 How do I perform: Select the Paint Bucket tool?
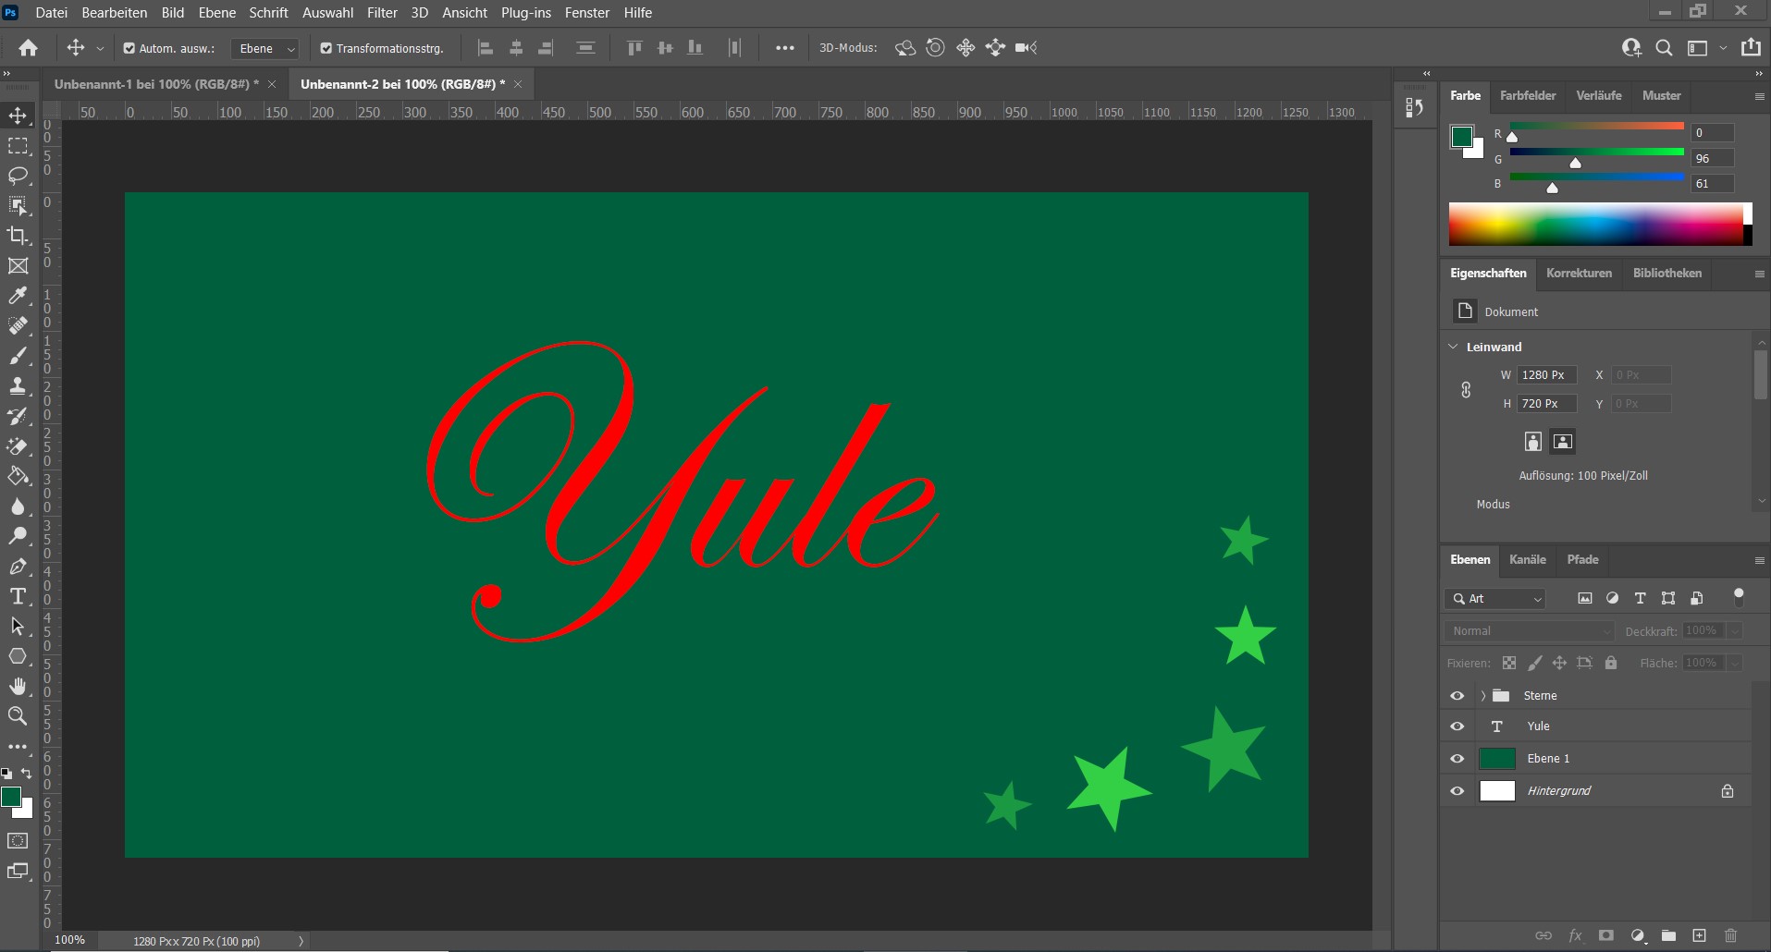tap(18, 476)
